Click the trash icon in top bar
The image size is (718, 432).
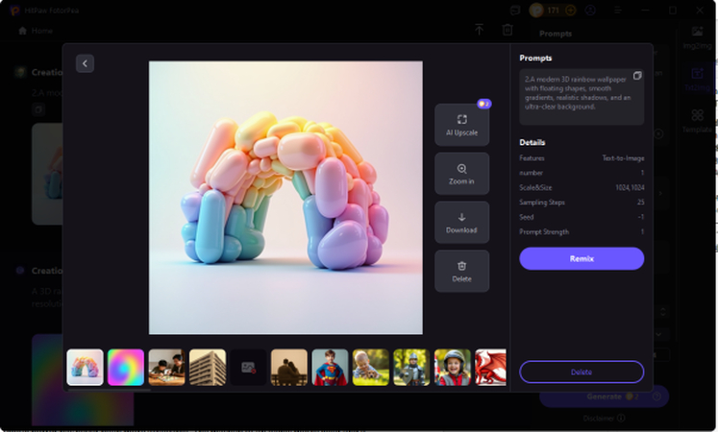(x=508, y=30)
